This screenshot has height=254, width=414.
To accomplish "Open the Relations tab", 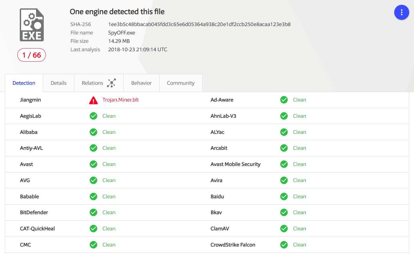I will click(x=99, y=83).
